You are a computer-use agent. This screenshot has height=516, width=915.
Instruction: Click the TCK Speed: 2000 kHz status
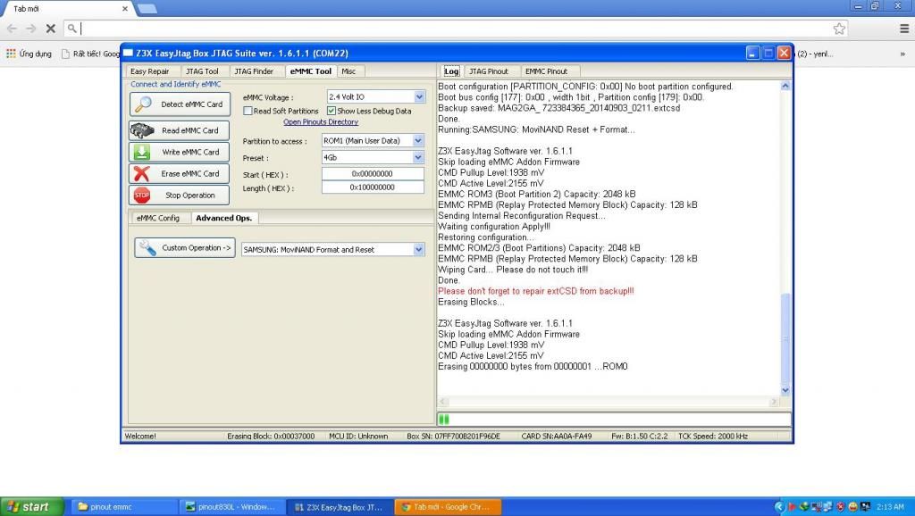click(x=712, y=437)
